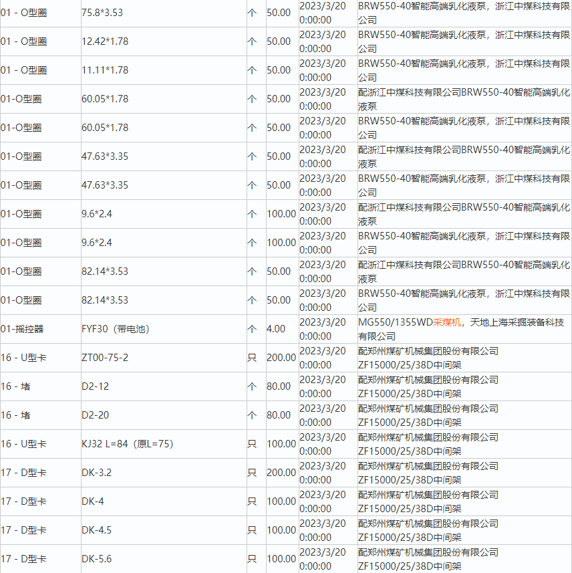The height and width of the screenshot is (573, 572).
Task: Select quantity 80.00 in the D2-12 row
Action: [x=282, y=386]
